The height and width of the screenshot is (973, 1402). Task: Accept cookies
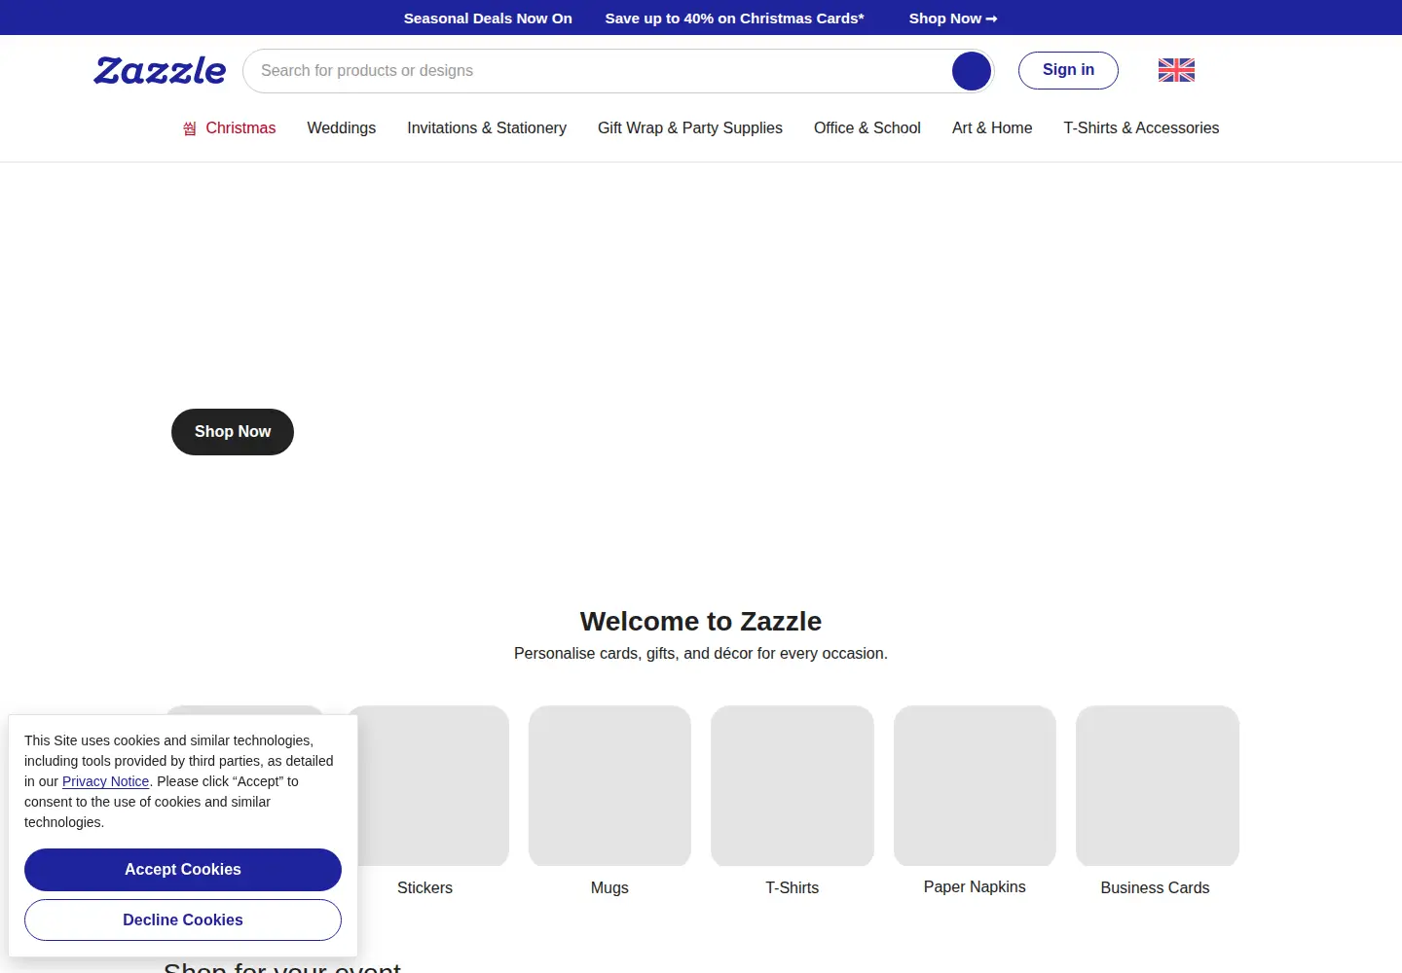point(183,870)
